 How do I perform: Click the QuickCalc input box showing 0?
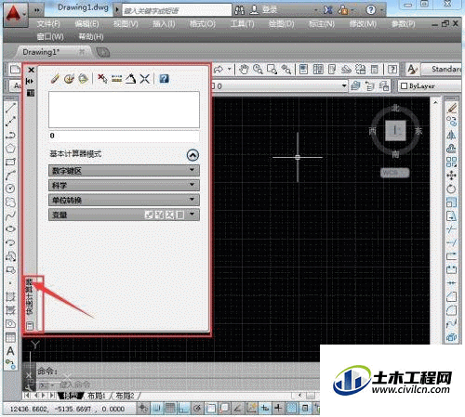pos(124,136)
